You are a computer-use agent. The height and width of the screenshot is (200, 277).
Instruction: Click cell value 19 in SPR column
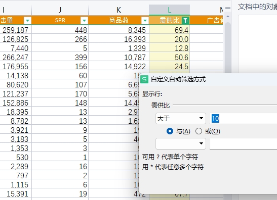click(x=83, y=194)
